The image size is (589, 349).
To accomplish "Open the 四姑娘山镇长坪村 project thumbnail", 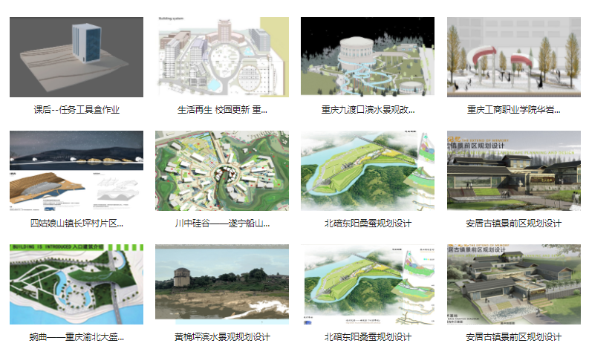I will pyautogui.click(x=77, y=171).
